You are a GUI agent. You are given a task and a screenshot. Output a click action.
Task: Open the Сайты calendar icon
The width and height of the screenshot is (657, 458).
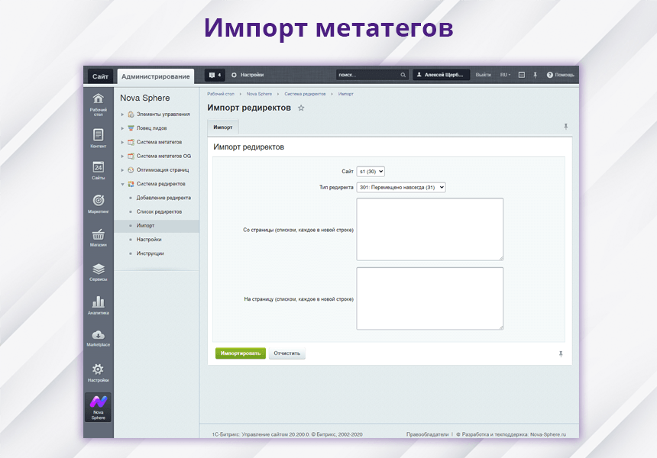coord(98,167)
